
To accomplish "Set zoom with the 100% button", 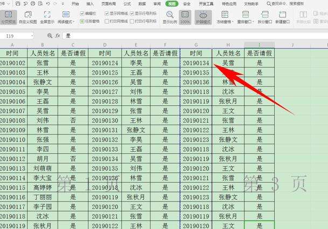I will [x=185, y=17].
